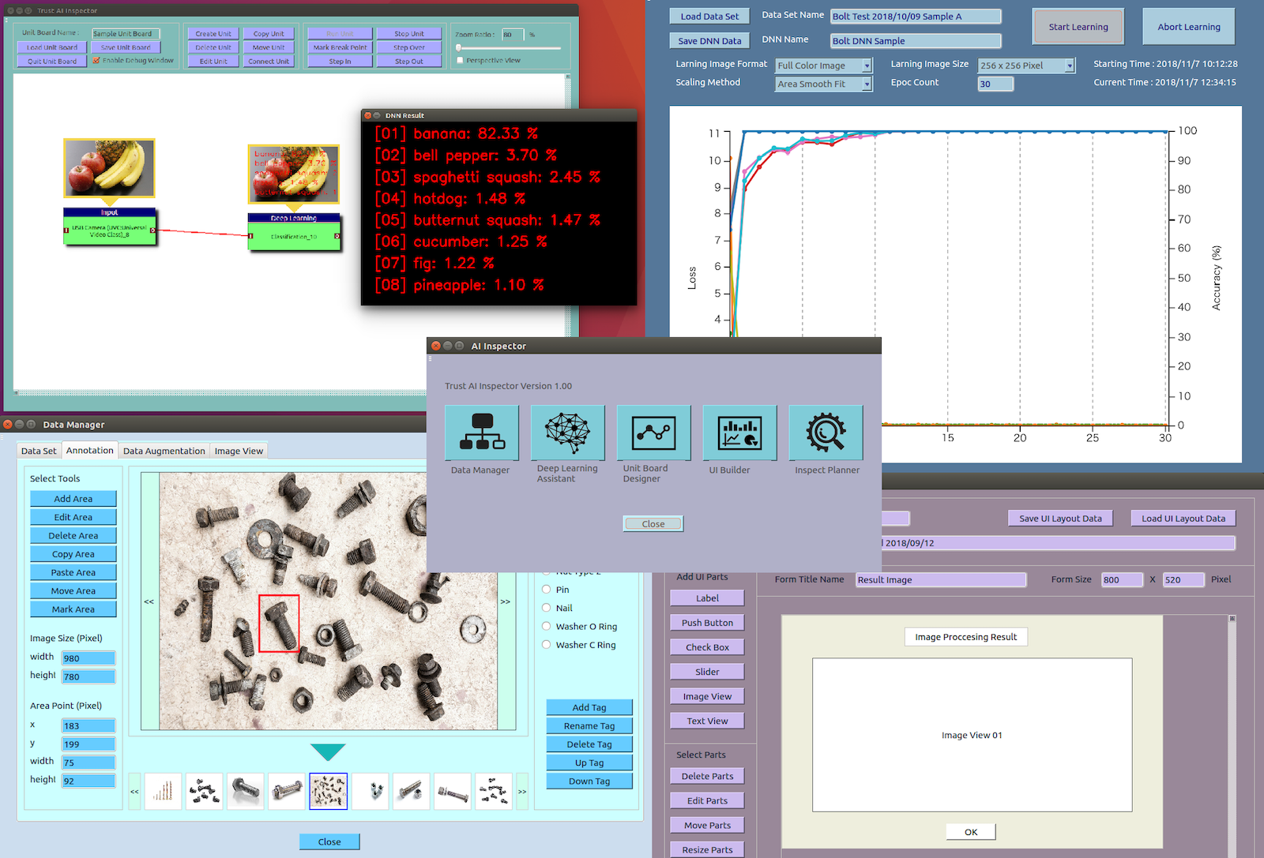Screen dimensions: 1264x858
Task: Show next image with right arrow
Action: click(506, 601)
